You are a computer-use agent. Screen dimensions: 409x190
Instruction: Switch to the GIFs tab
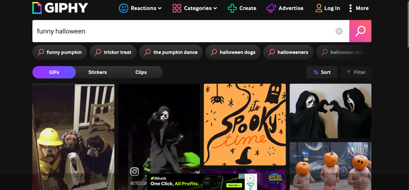click(x=54, y=72)
